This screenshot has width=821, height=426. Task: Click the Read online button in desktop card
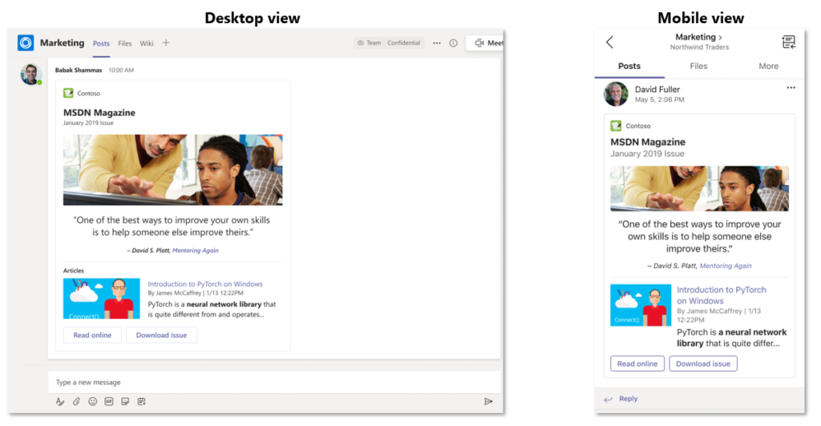[x=92, y=335]
